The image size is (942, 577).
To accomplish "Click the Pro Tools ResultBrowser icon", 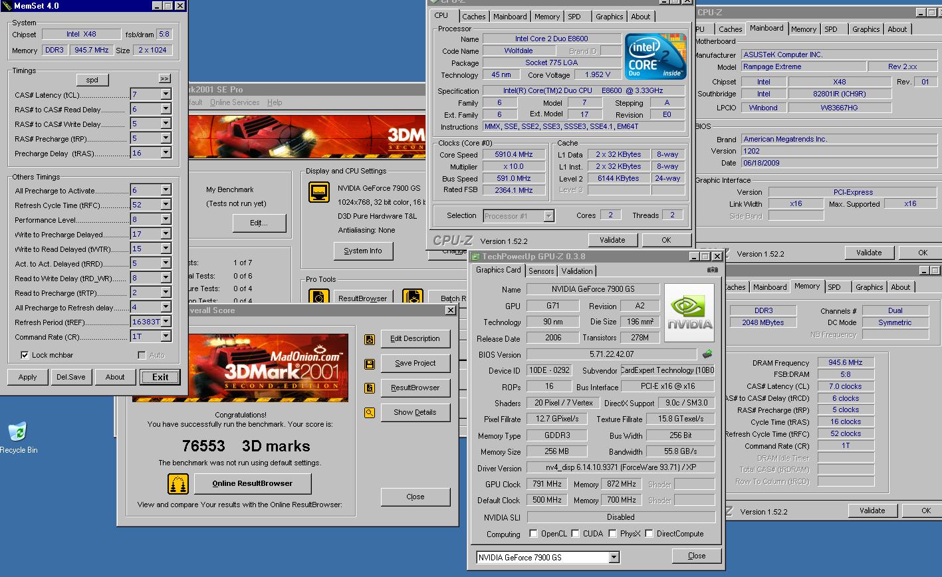I will (319, 297).
